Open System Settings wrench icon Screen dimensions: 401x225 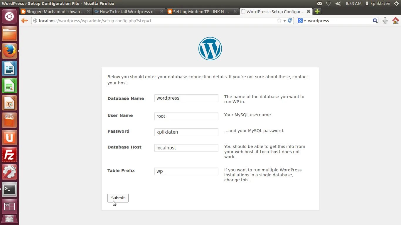(x=9, y=172)
